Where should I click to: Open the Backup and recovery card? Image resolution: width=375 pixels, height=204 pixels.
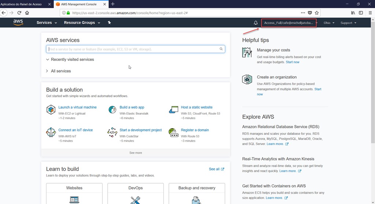click(197, 193)
